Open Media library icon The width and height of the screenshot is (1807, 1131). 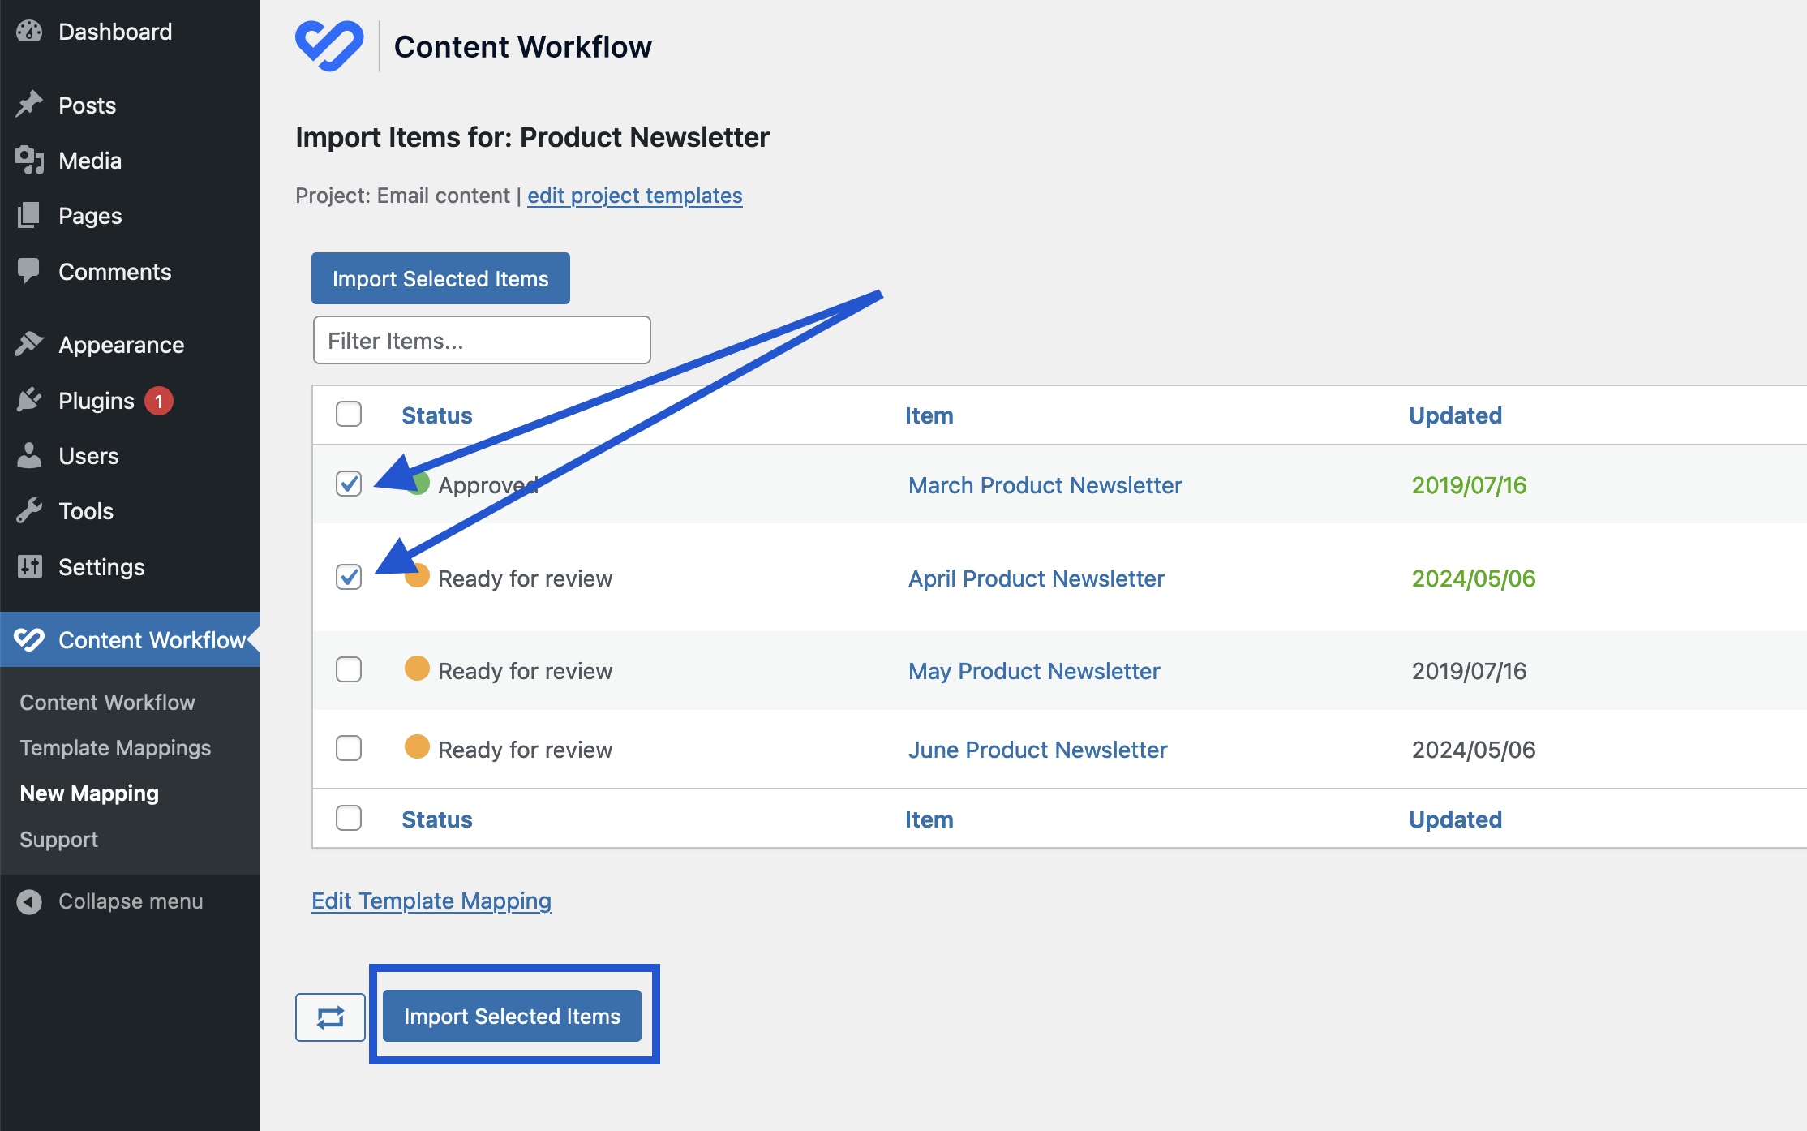(x=28, y=160)
